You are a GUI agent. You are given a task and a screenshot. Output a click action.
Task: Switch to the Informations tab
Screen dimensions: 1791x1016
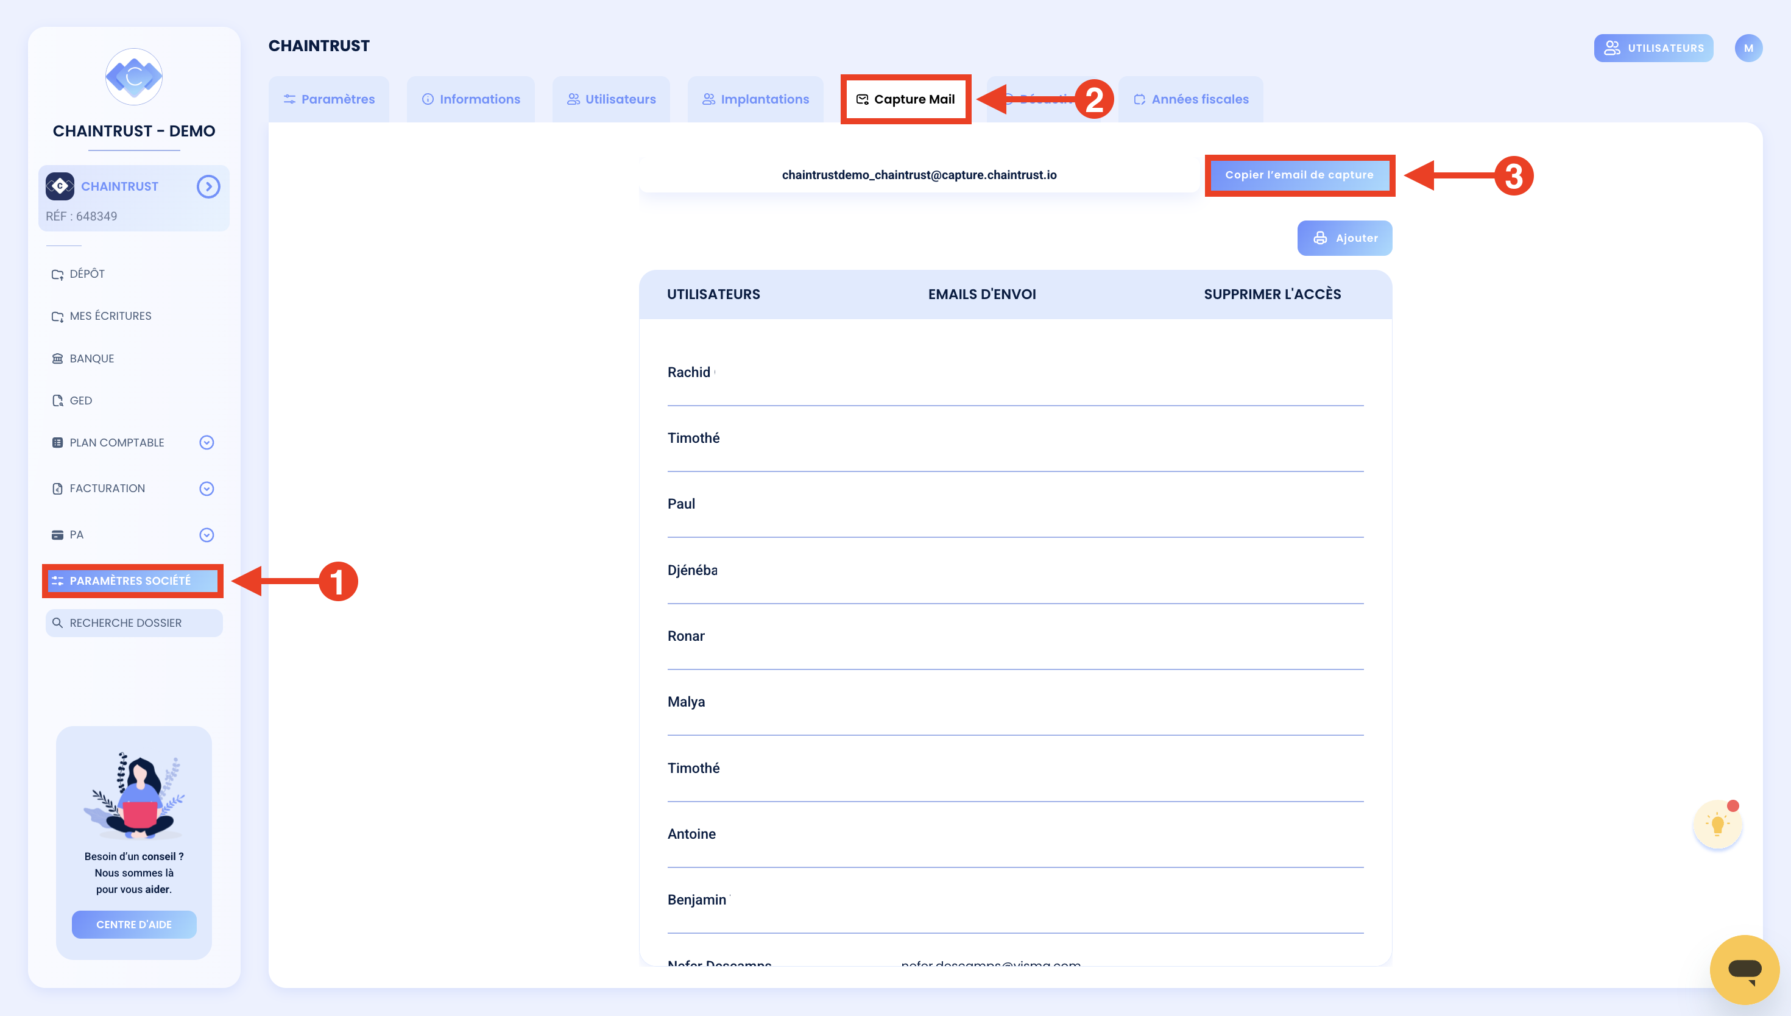coord(471,99)
